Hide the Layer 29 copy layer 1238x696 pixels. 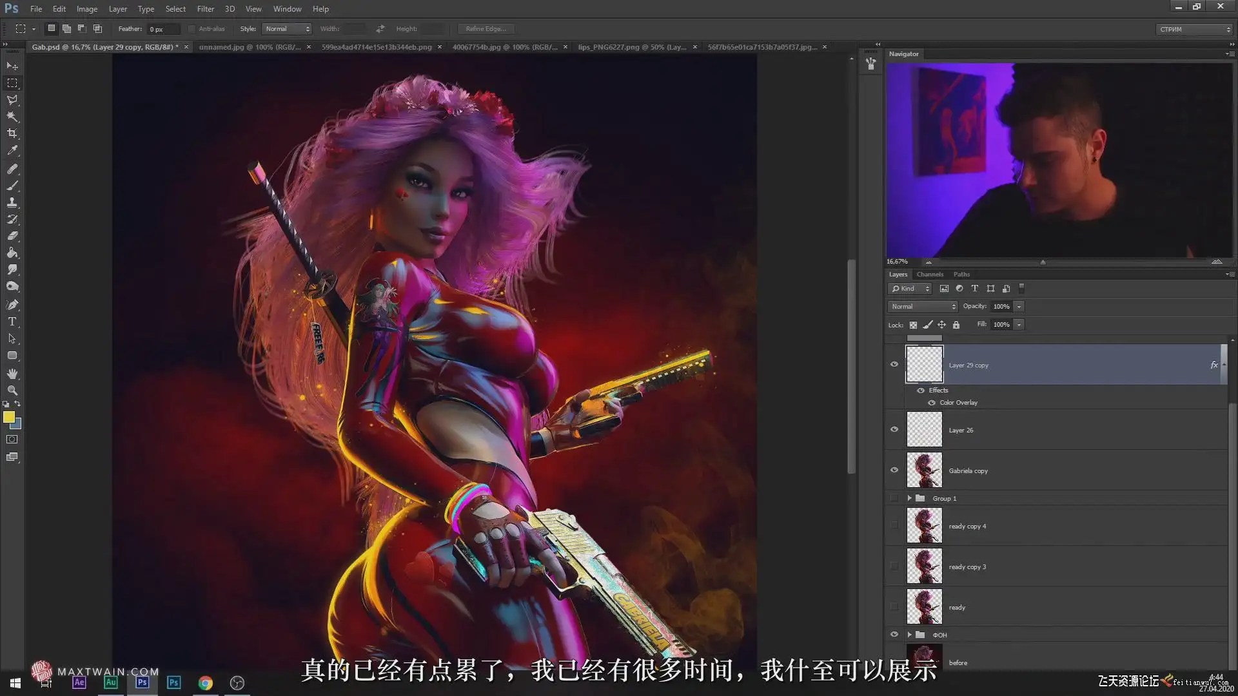[894, 365]
